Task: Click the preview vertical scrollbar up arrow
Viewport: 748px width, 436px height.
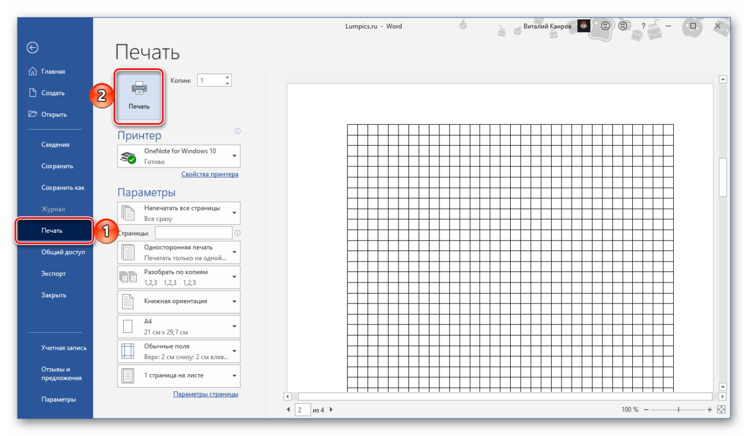Action: (x=723, y=79)
